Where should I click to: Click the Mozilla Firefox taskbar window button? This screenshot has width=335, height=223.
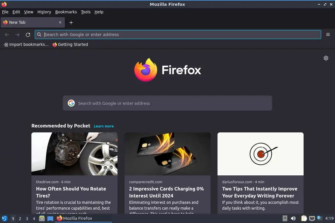[x=83, y=218]
